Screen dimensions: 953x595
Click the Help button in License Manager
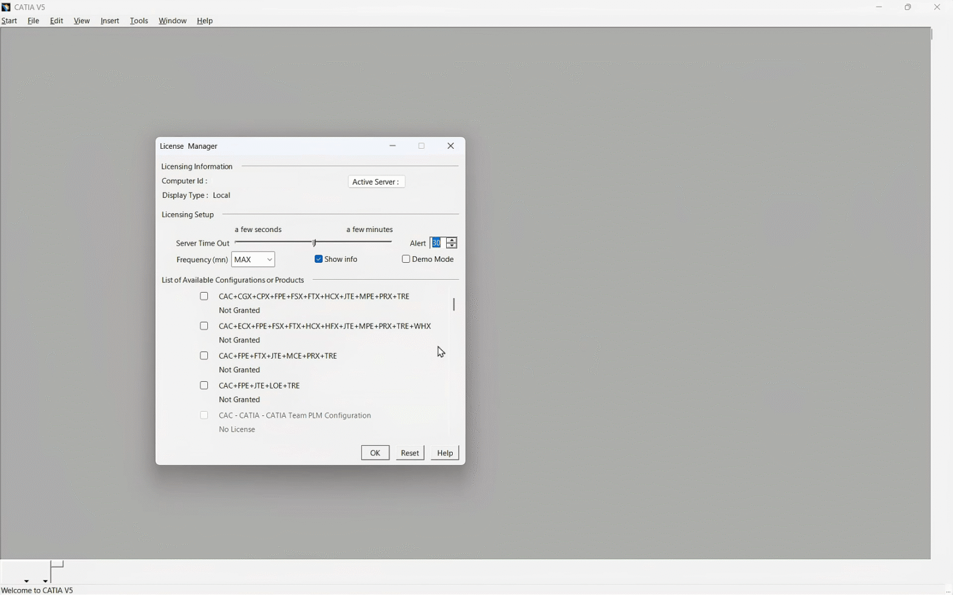pos(445,453)
